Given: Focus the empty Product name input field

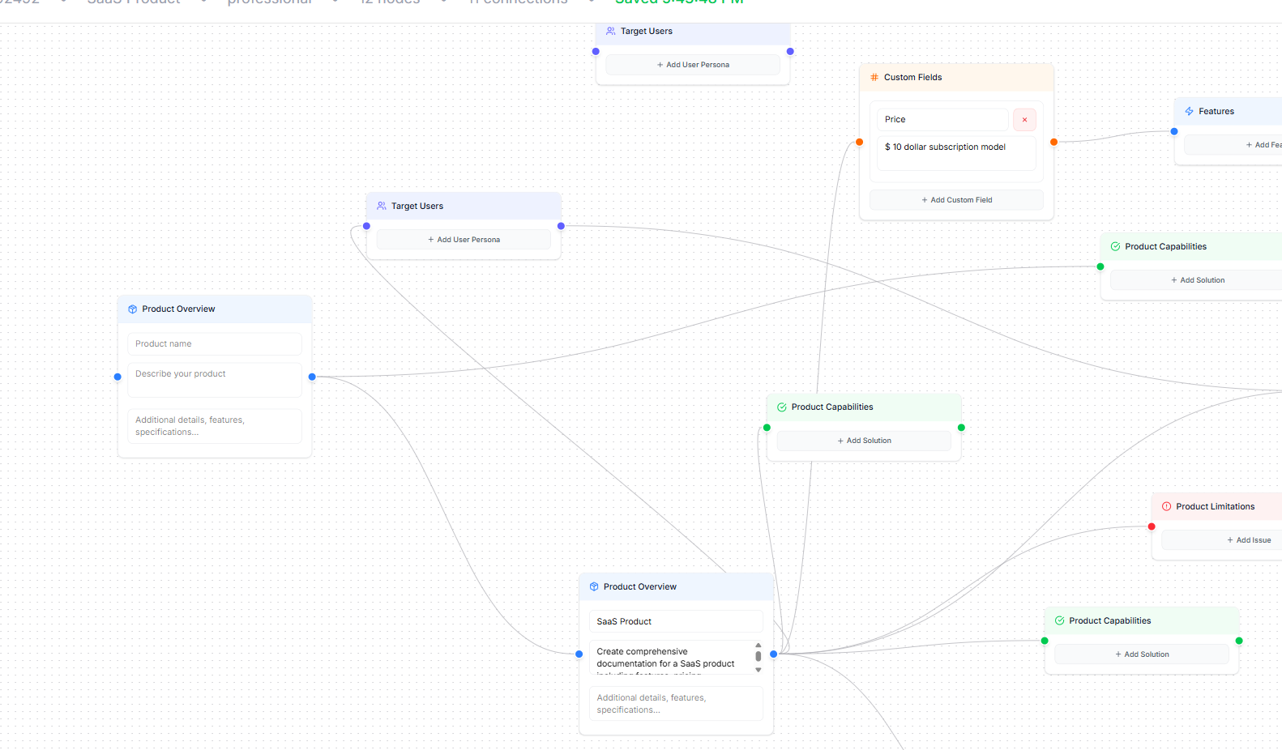Looking at the screenshot, I should click(215, 344).
